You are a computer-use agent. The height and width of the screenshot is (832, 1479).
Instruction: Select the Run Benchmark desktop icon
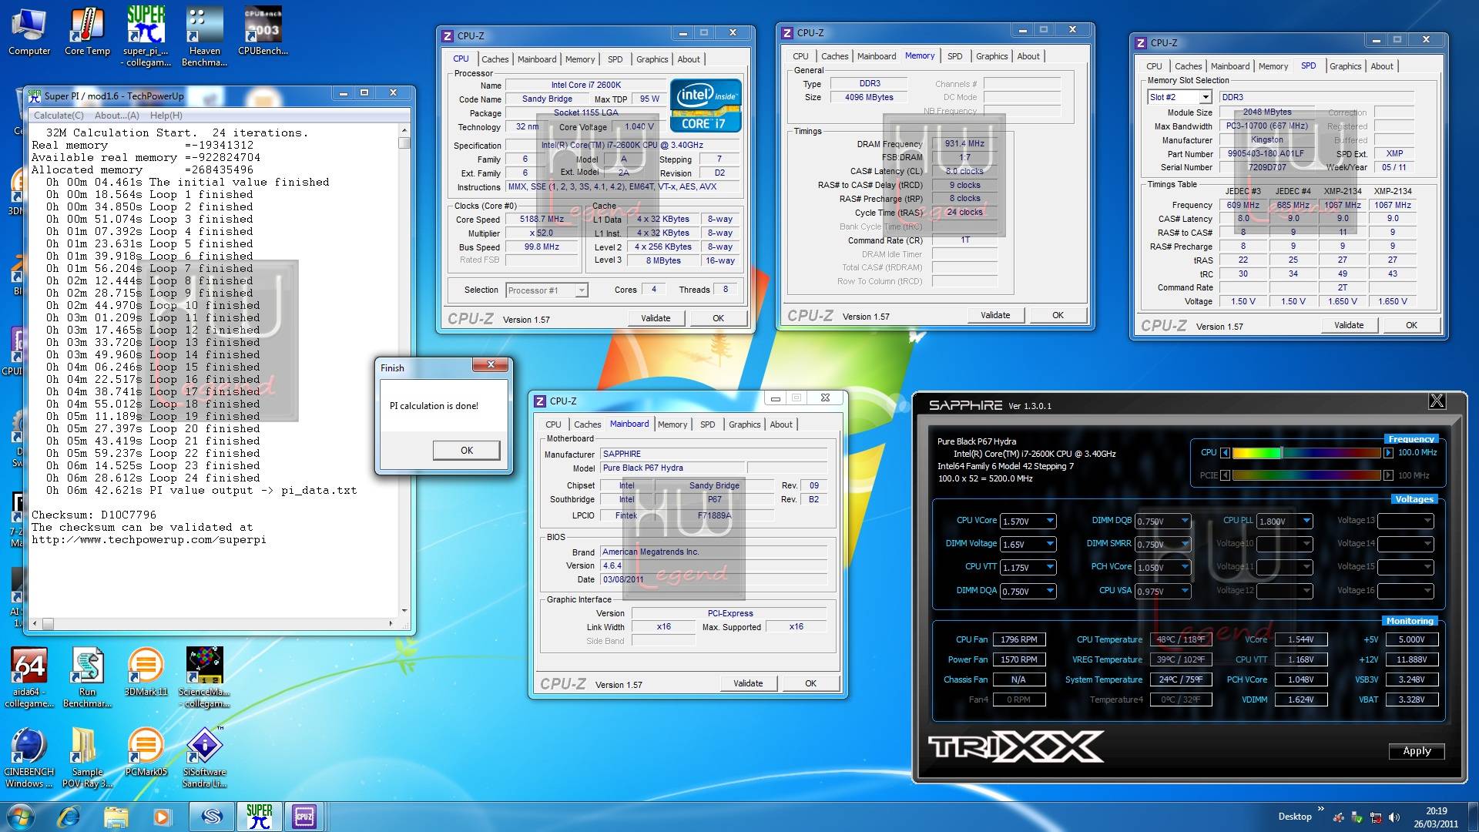(87, 677)
